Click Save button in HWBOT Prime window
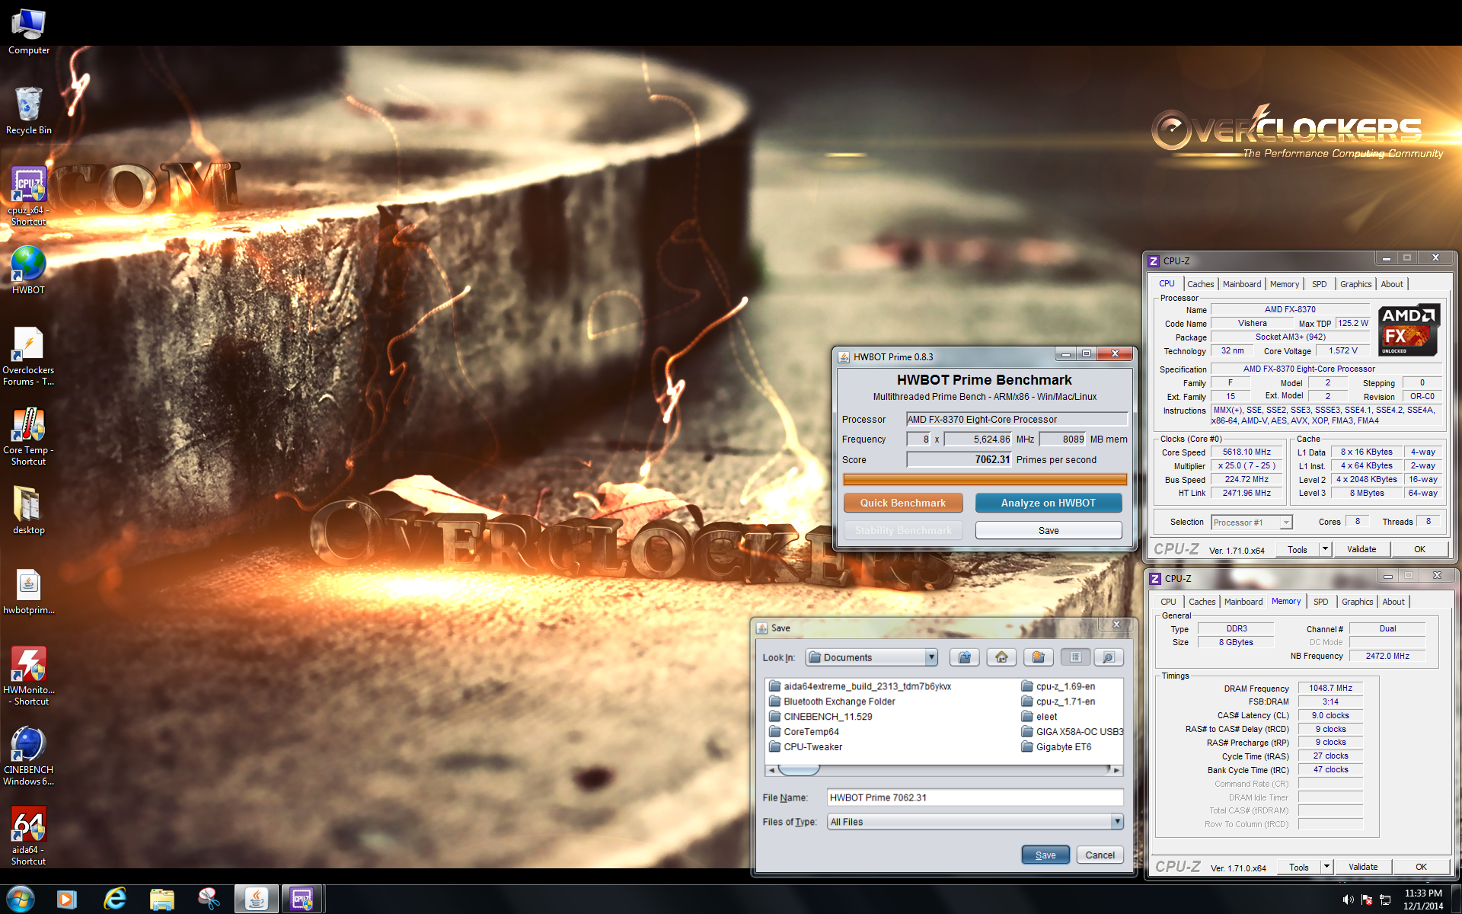1462x914 pixels. click(1049, 530)
